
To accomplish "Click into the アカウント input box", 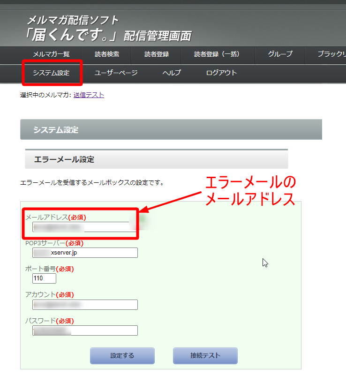I will tap(85, 305).
